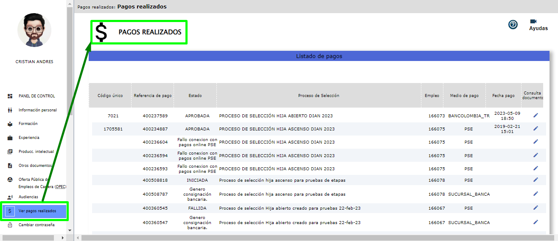Click the Fecha pago column header
The height and width of the screenshot is (241, 558).
tap(503, 96)
